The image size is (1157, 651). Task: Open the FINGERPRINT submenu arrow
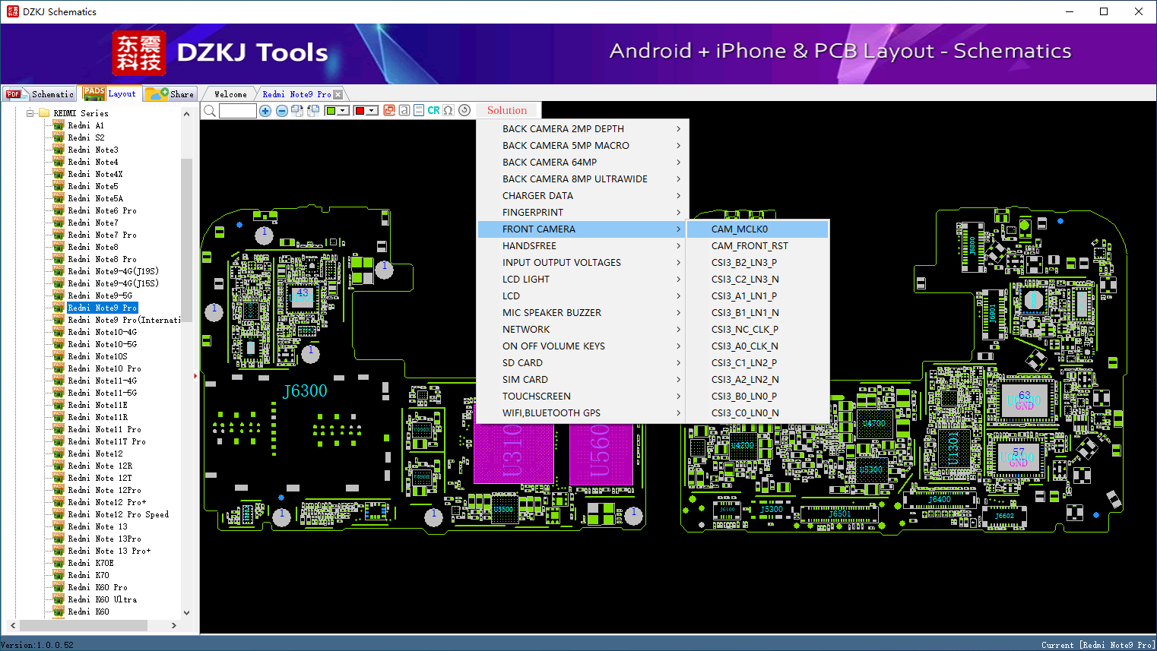678,213
